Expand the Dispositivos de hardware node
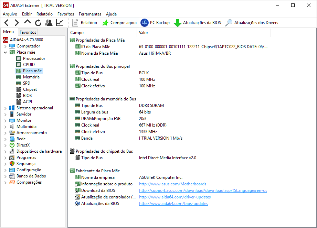317x228 pixels. (6, 151)
